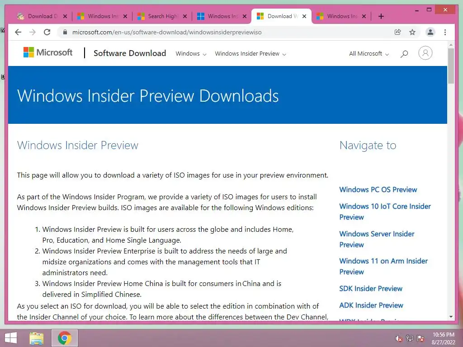Click the Windows Insider Preview Downloads heading
The image size is (463, 347).
[148, 96]
